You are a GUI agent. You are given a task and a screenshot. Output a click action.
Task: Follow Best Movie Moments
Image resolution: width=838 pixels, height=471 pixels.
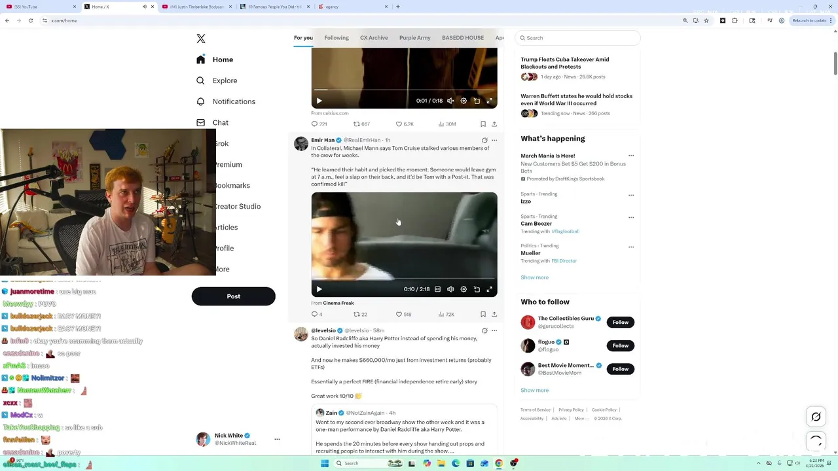pos(621,369)
